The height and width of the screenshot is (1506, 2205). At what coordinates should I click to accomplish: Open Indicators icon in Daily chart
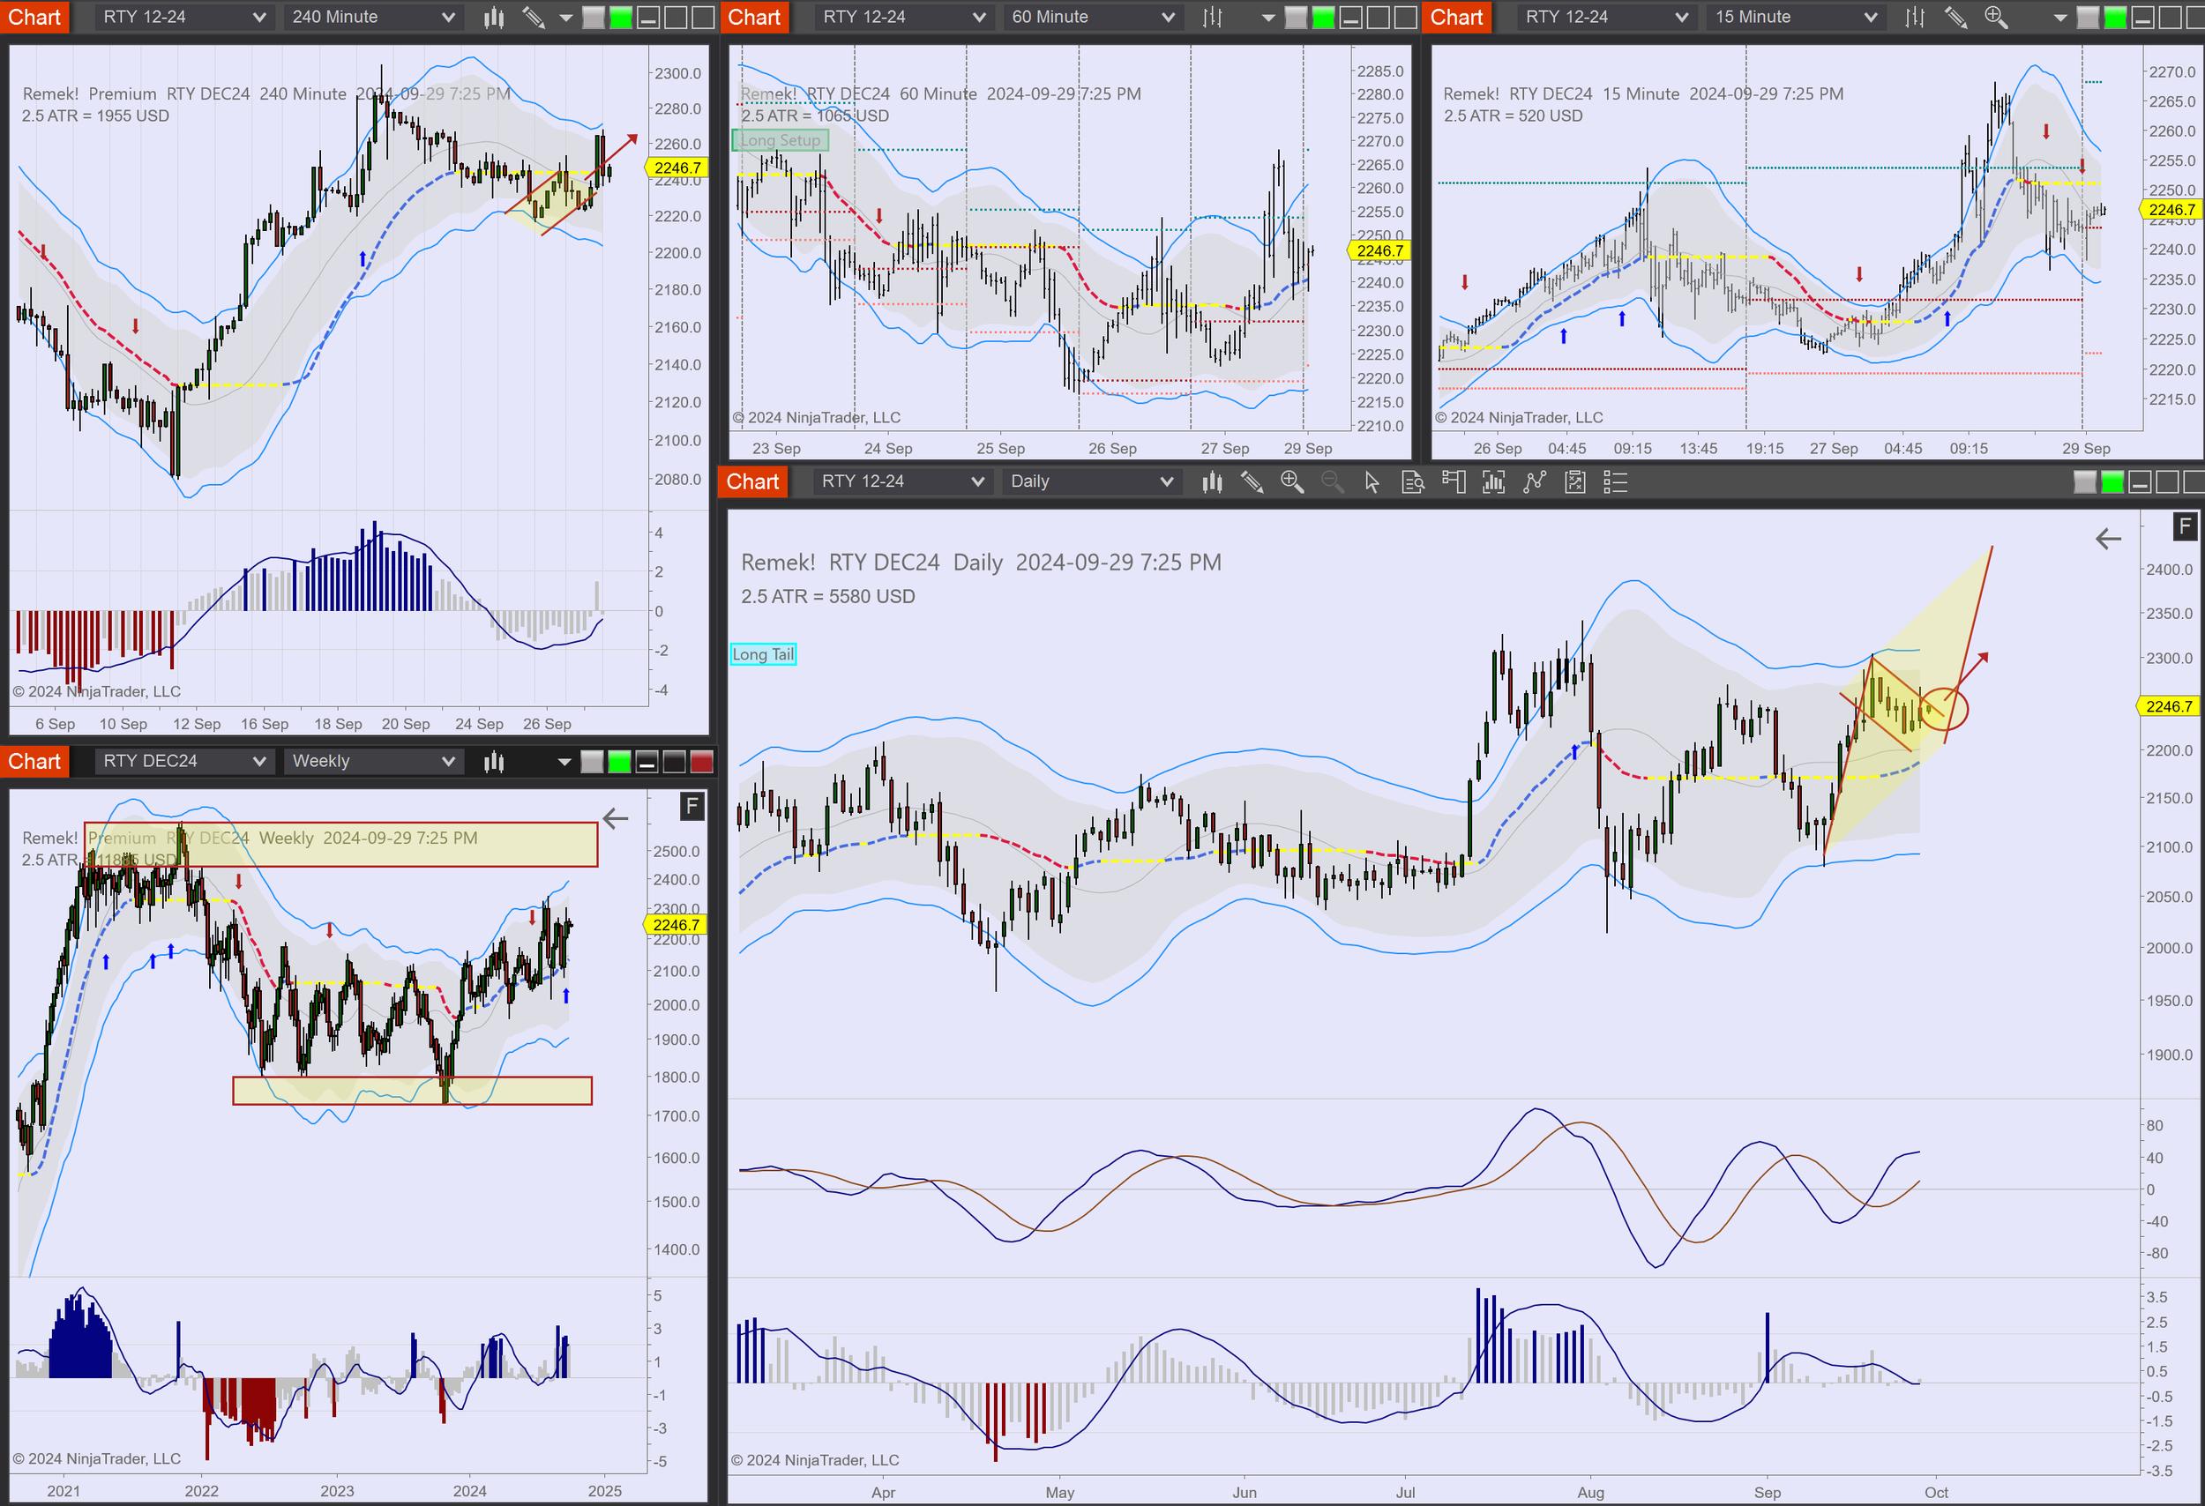pyautogui.click(x=1534, y=481)
